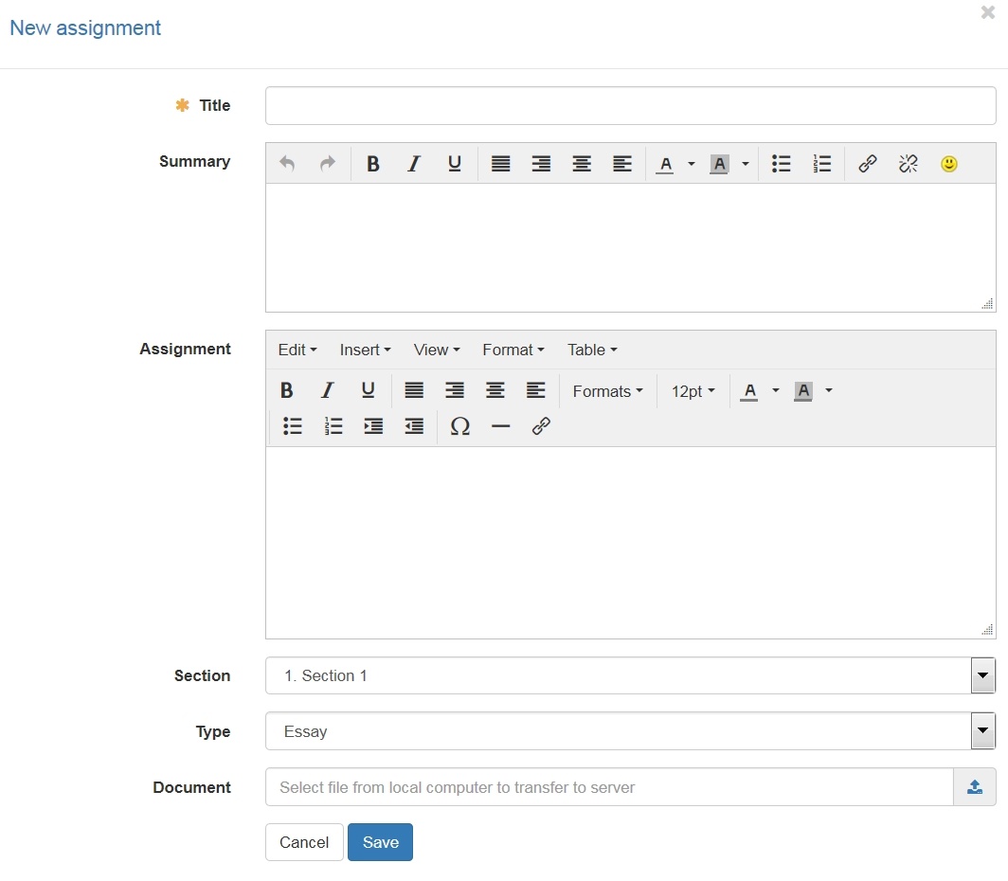The image size is (1008, 881).
Task: Toggle underline in the Summary toolbar
Action: (x=455, y=164)
